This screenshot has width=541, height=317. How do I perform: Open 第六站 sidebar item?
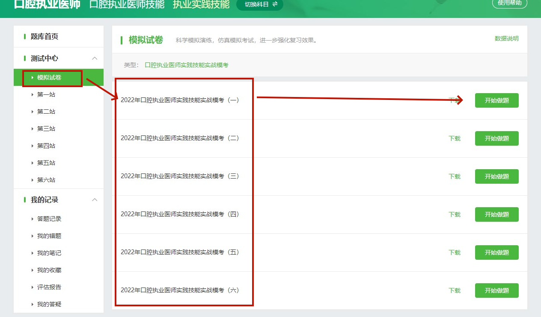[46, 180]
